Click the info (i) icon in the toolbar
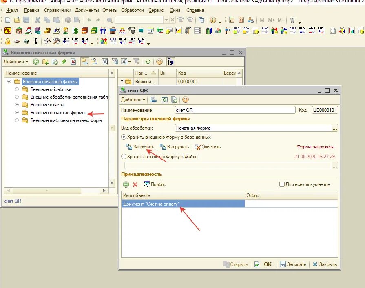The width and height of the screenshot is (365, 288). click(213, 20)
